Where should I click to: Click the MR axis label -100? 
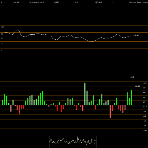[x=145, y=131]
